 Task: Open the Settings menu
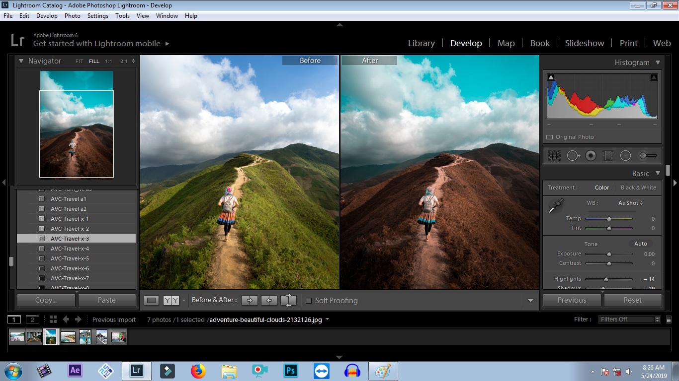(x=98, y=16)
